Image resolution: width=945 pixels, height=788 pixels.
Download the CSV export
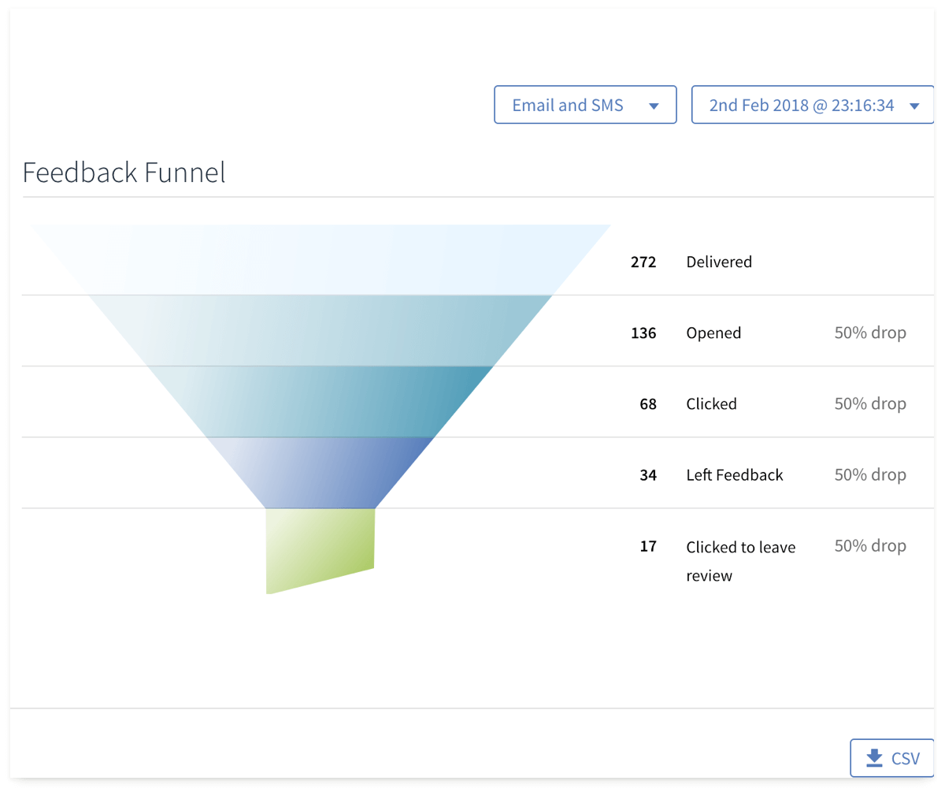pyautogui.click(x=893, y=758)
